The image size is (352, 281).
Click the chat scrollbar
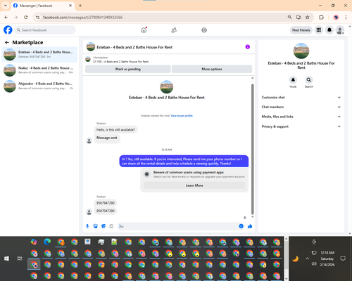coord(253,149)
